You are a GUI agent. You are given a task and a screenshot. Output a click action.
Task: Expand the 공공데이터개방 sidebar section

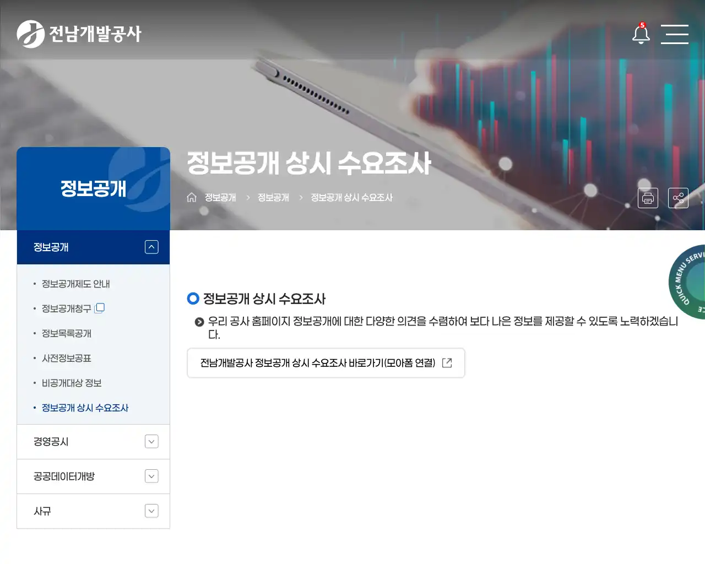click(x=151, y=476)
